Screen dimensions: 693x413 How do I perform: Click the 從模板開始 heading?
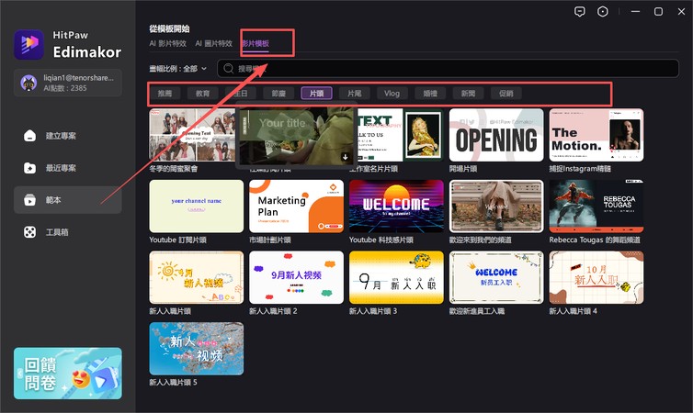pos(169,28)
